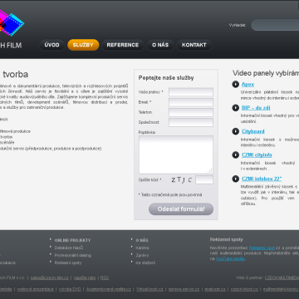Submit with Odeslat formulář button
This screenshot has height=299, width=299.
tap(181, 209)
